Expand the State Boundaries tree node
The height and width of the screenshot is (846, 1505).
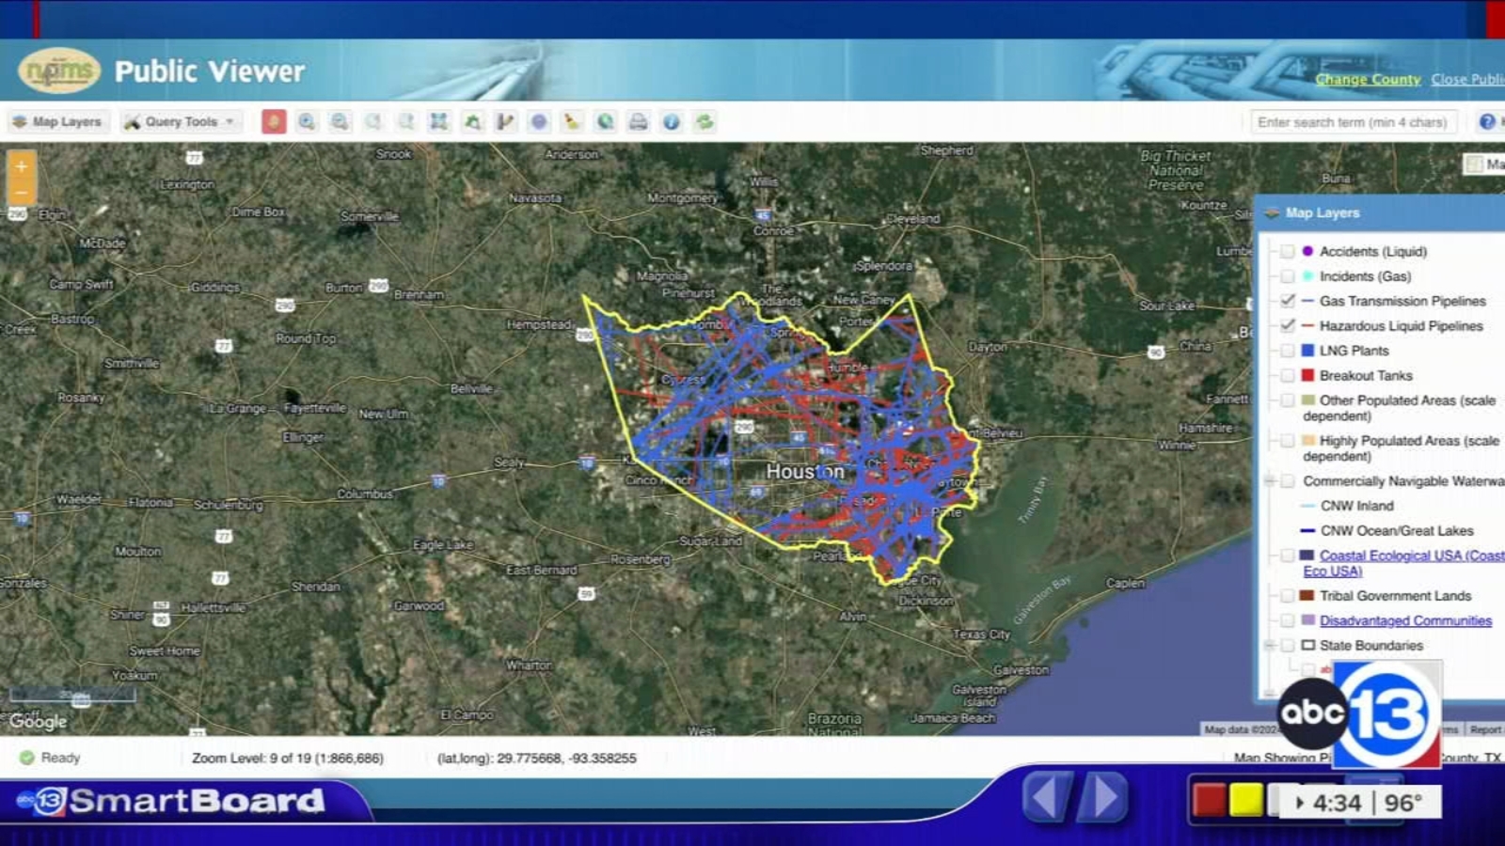[x=1272, y=646]
